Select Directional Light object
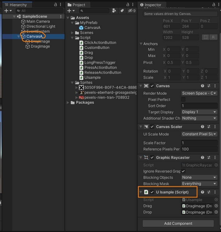The image size is (221, 232). click(x=41, y=27)
